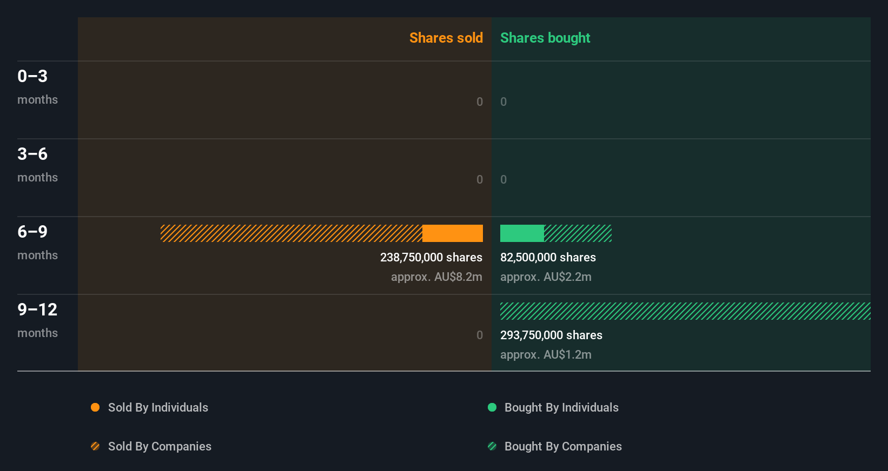
Task: Click the approx. AU$8.2m sold value
Action: click(x=436, y=277)
